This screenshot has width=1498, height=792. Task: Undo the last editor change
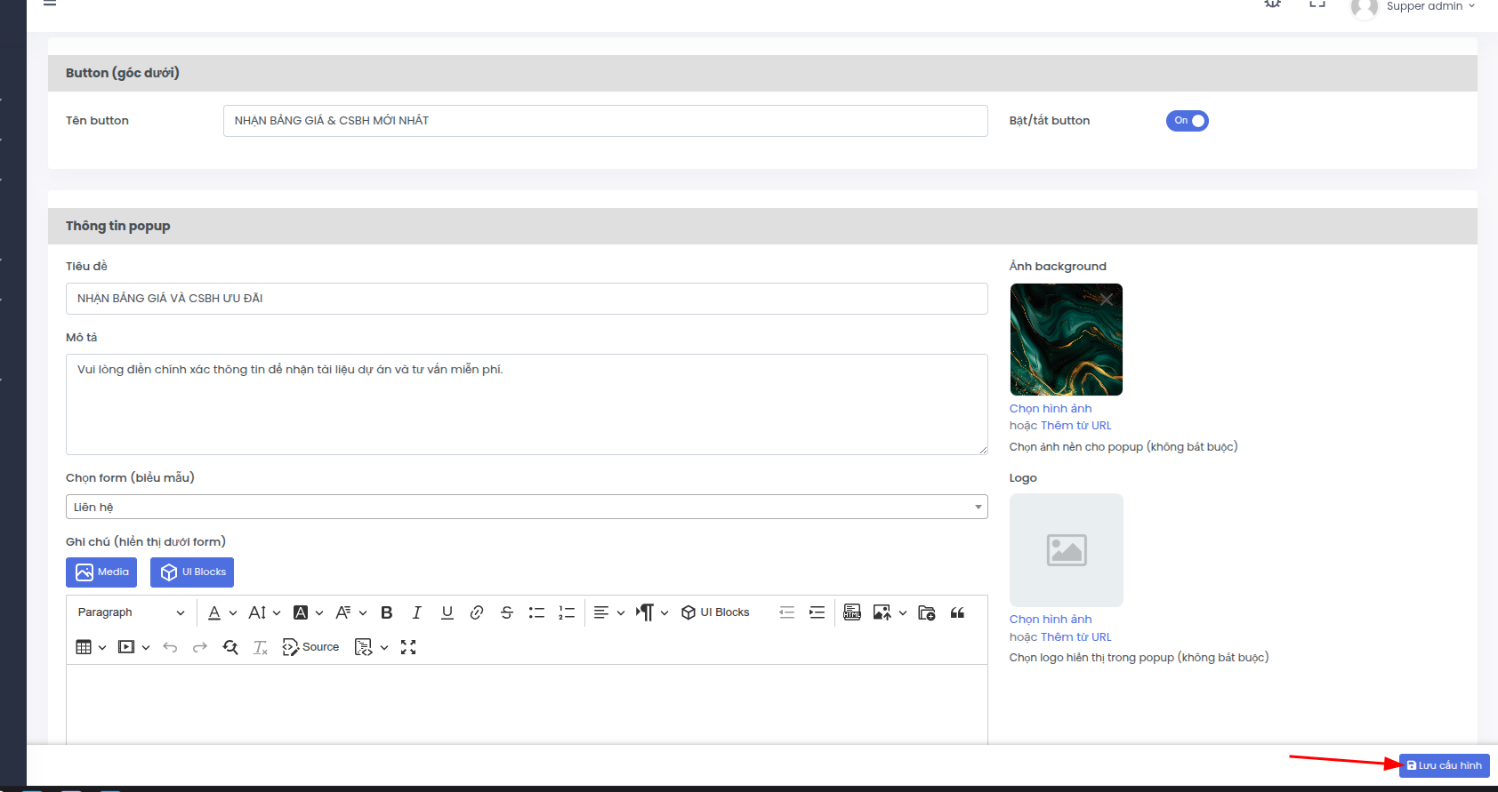[x=170, y=647]
